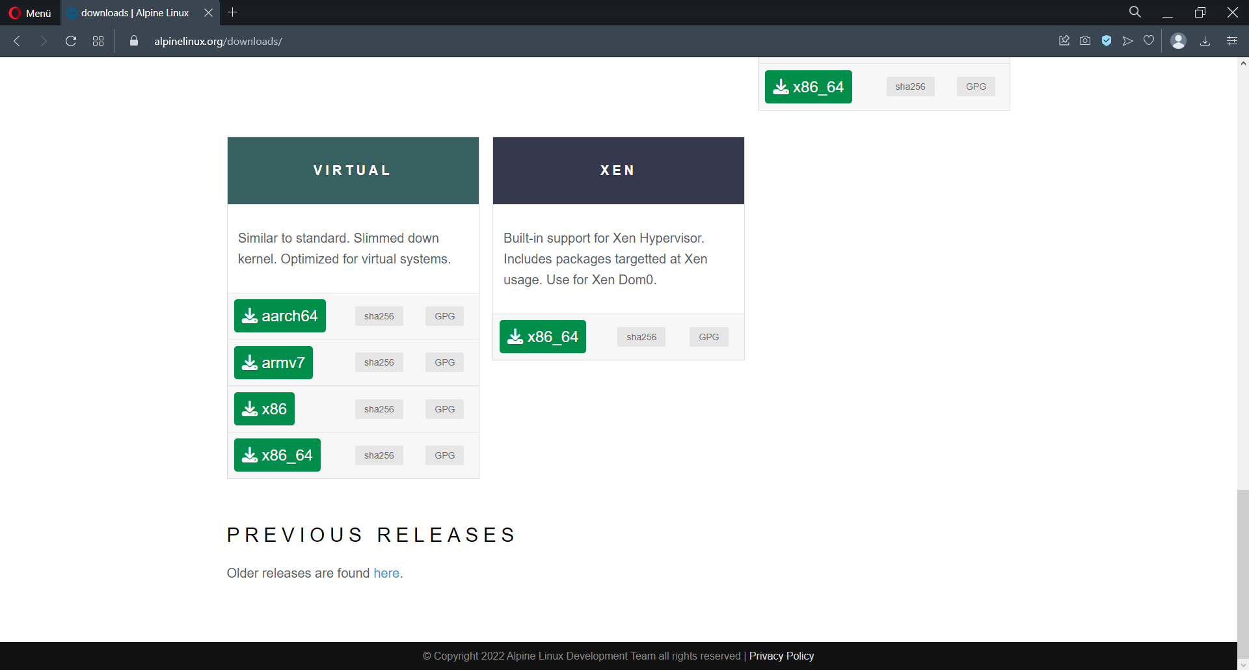1249x670 pixels.
Task: Open the ad blocker shield icon
Action: coord(1107,41)
